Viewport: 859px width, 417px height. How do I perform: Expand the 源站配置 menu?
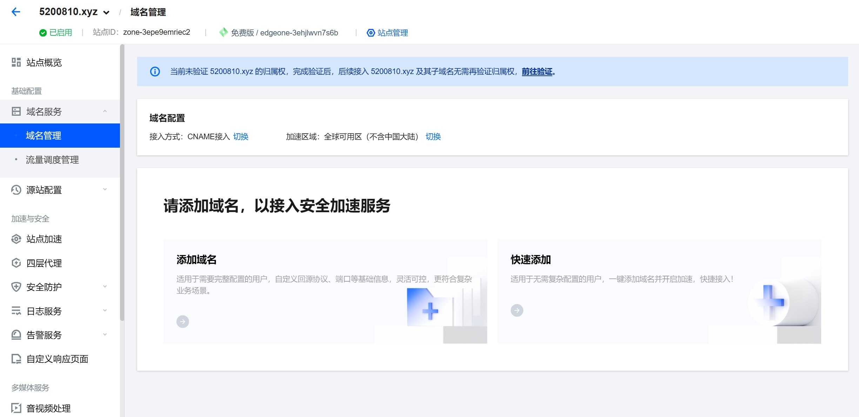click(105, 190)
